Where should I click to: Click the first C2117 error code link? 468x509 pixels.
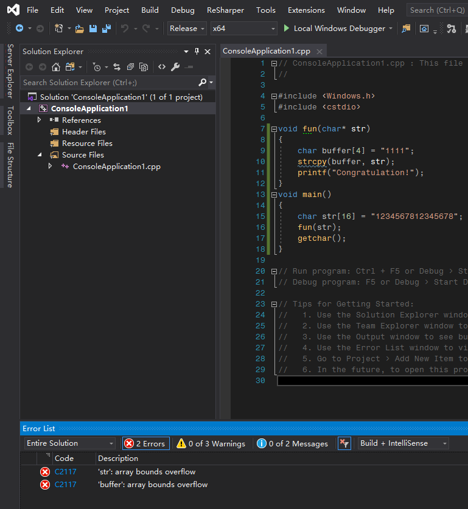click(64, 472)
